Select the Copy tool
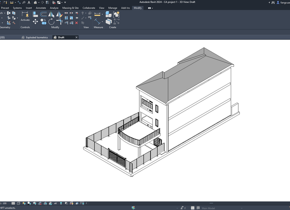Screen dimensions: 290x210 (x=43, y=22)
